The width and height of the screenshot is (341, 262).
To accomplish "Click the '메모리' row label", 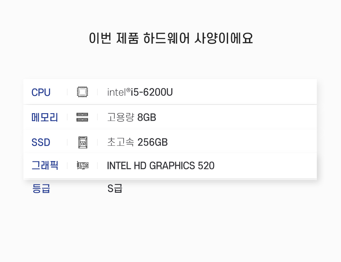I will (x=44, y=118).
